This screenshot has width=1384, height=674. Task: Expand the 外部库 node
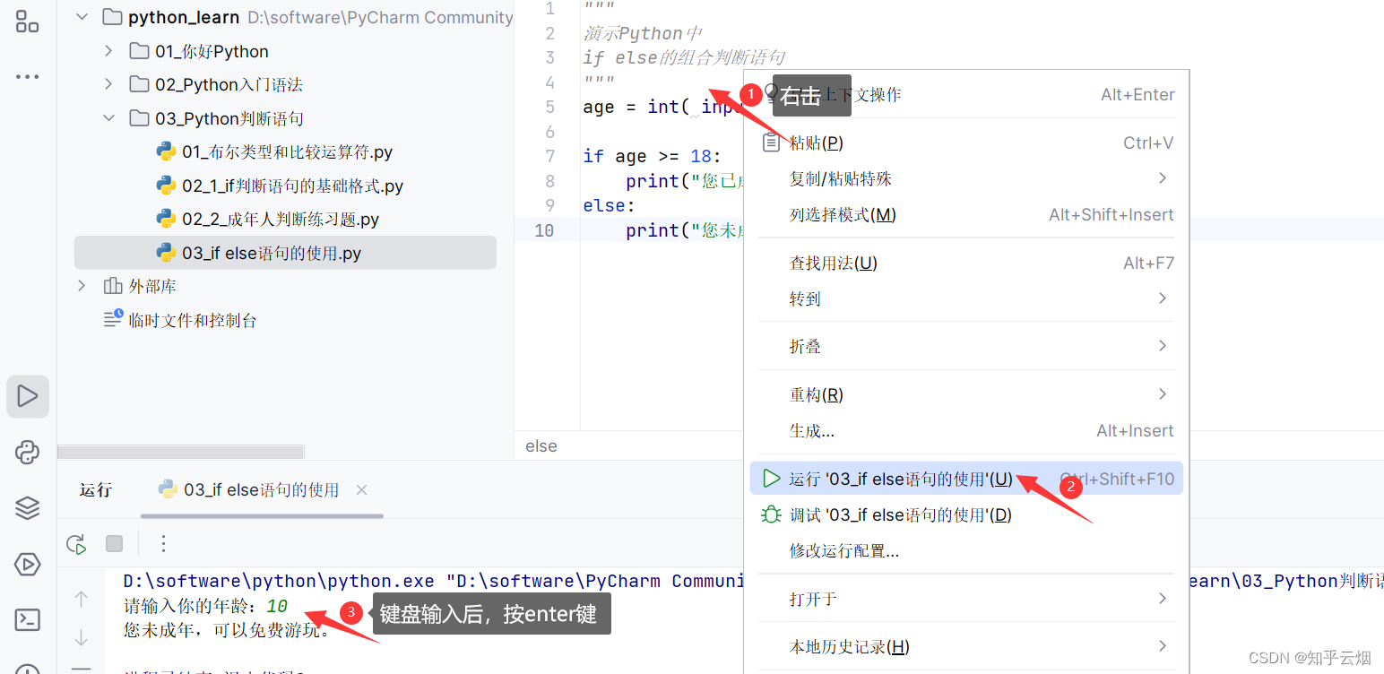[82, 286]
